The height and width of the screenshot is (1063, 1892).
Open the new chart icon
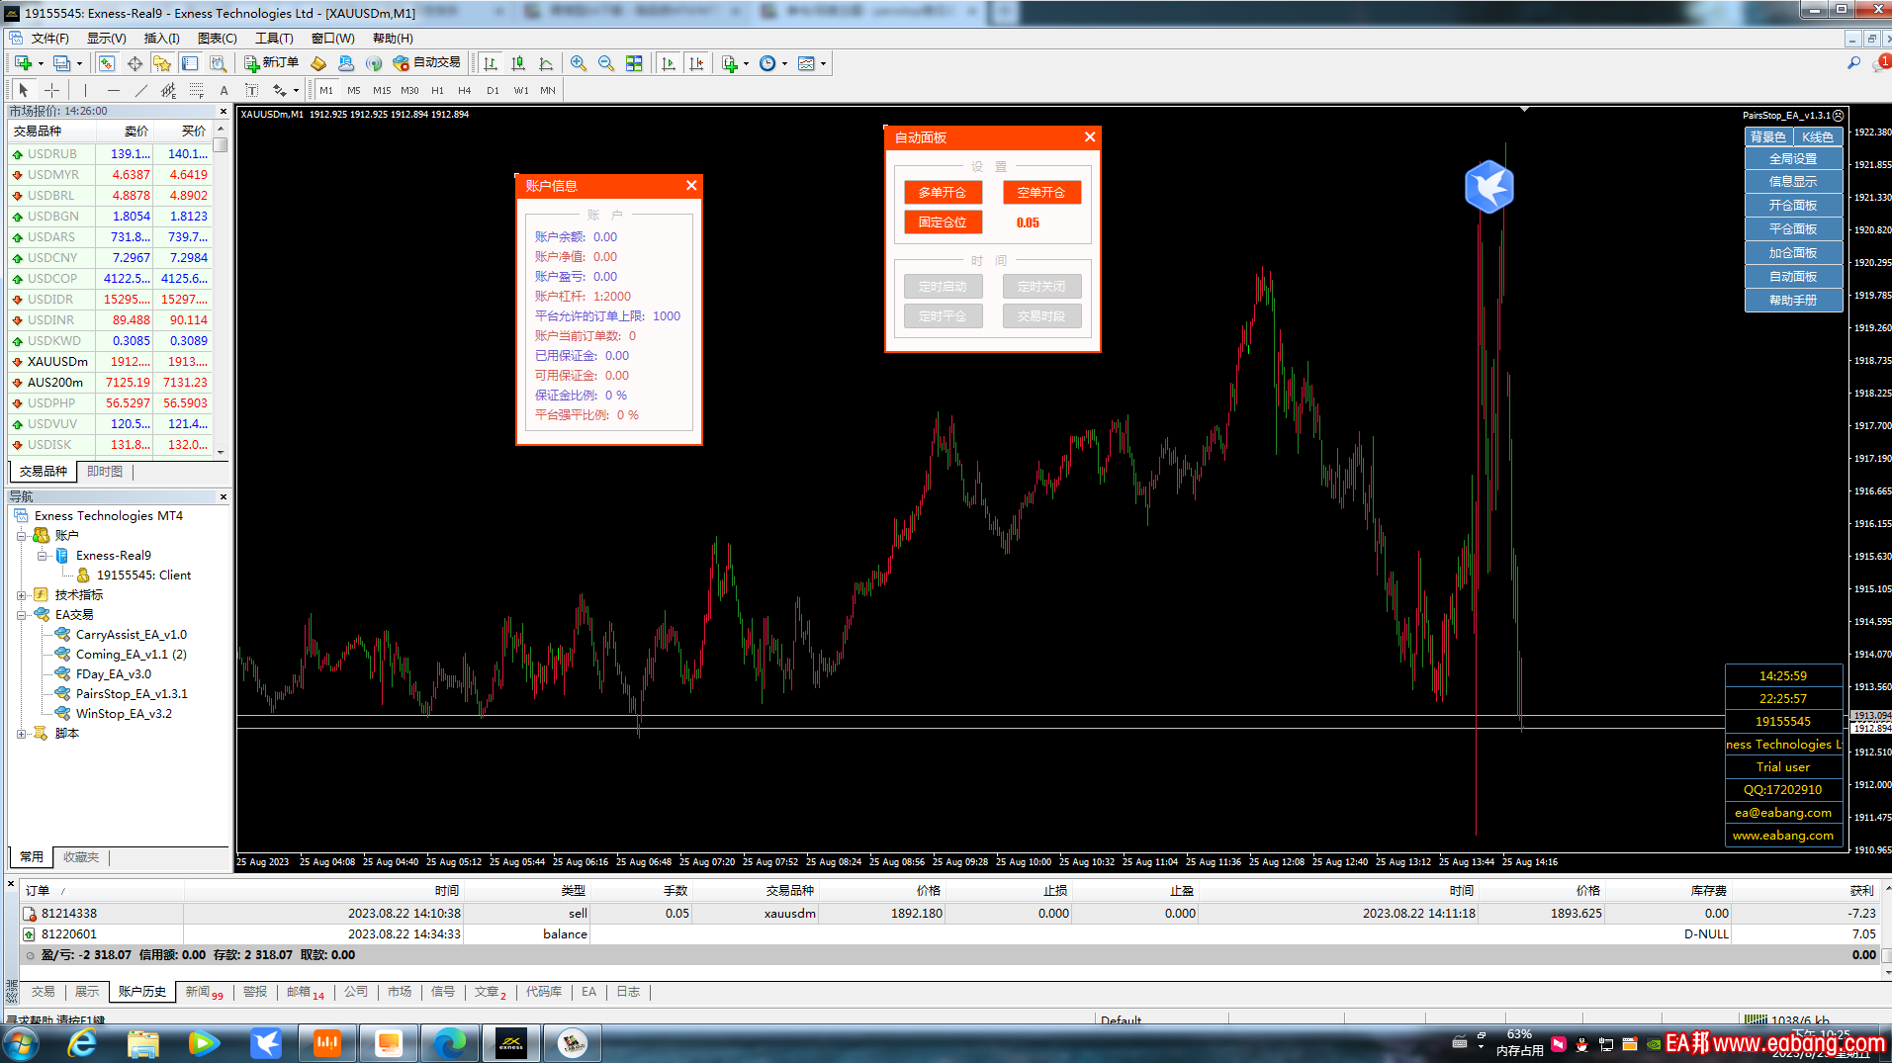coord(23,63)
